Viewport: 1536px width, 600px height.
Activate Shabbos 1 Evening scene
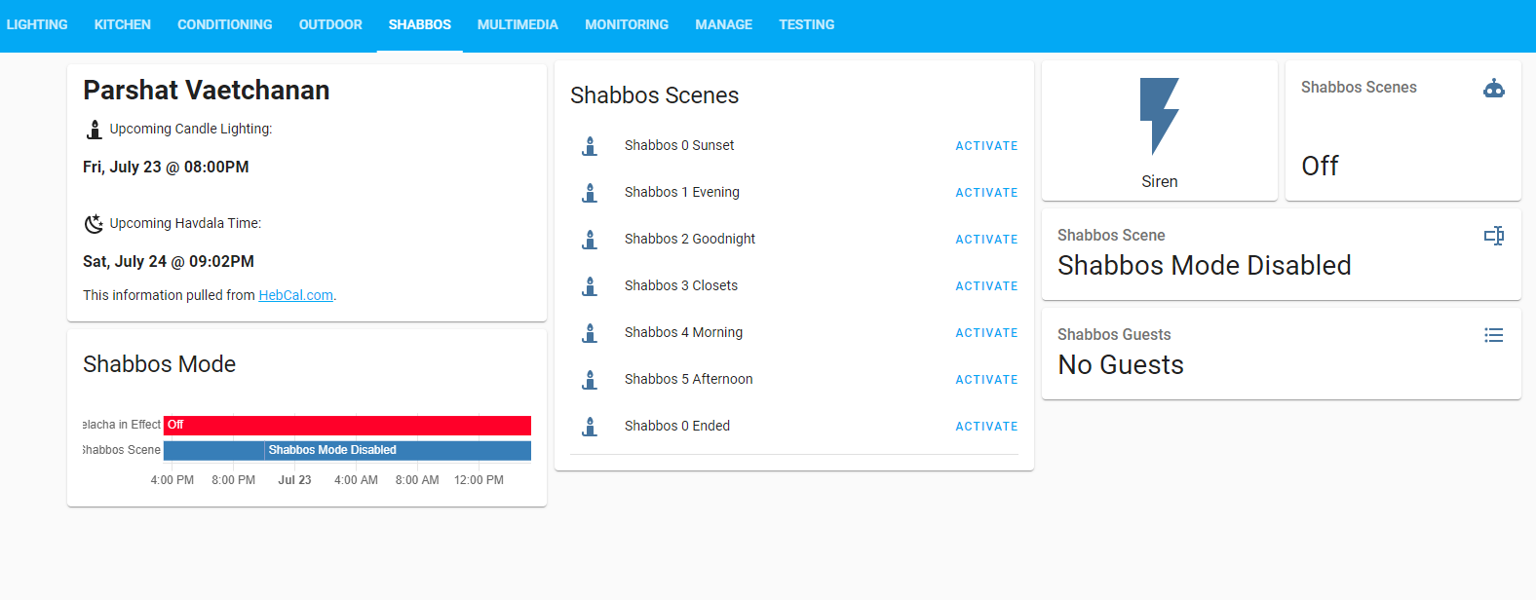point(986,193)
